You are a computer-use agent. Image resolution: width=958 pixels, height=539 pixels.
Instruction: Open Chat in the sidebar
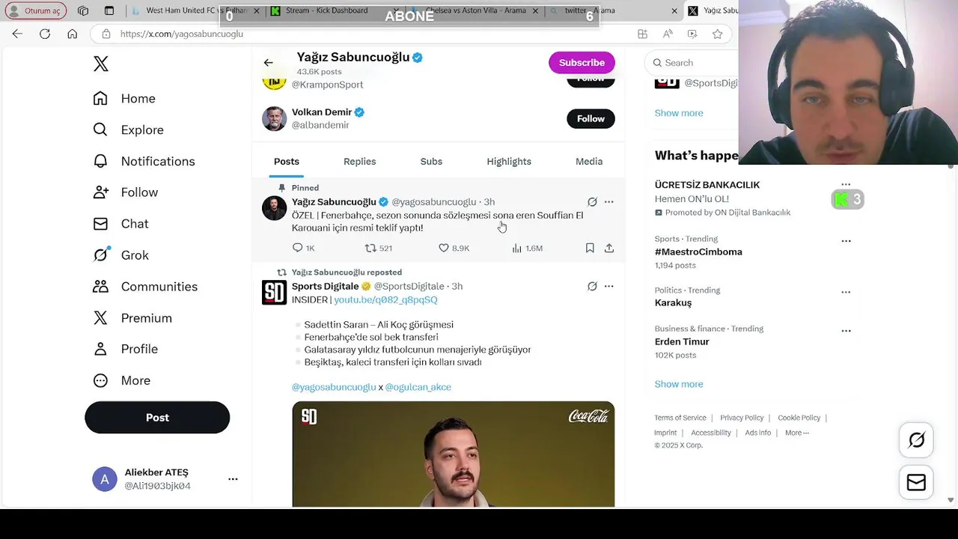point(120,224)
